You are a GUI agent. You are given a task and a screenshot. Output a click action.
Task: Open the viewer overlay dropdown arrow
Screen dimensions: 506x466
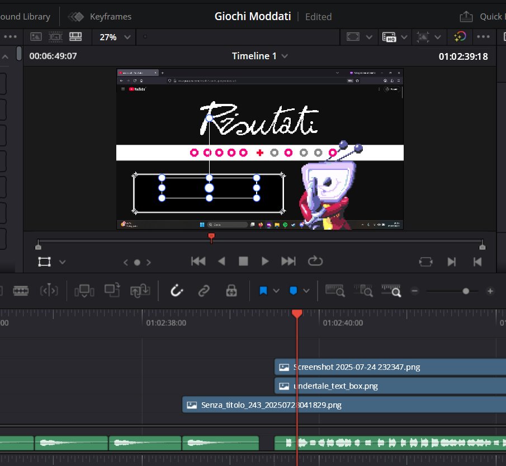438,37
